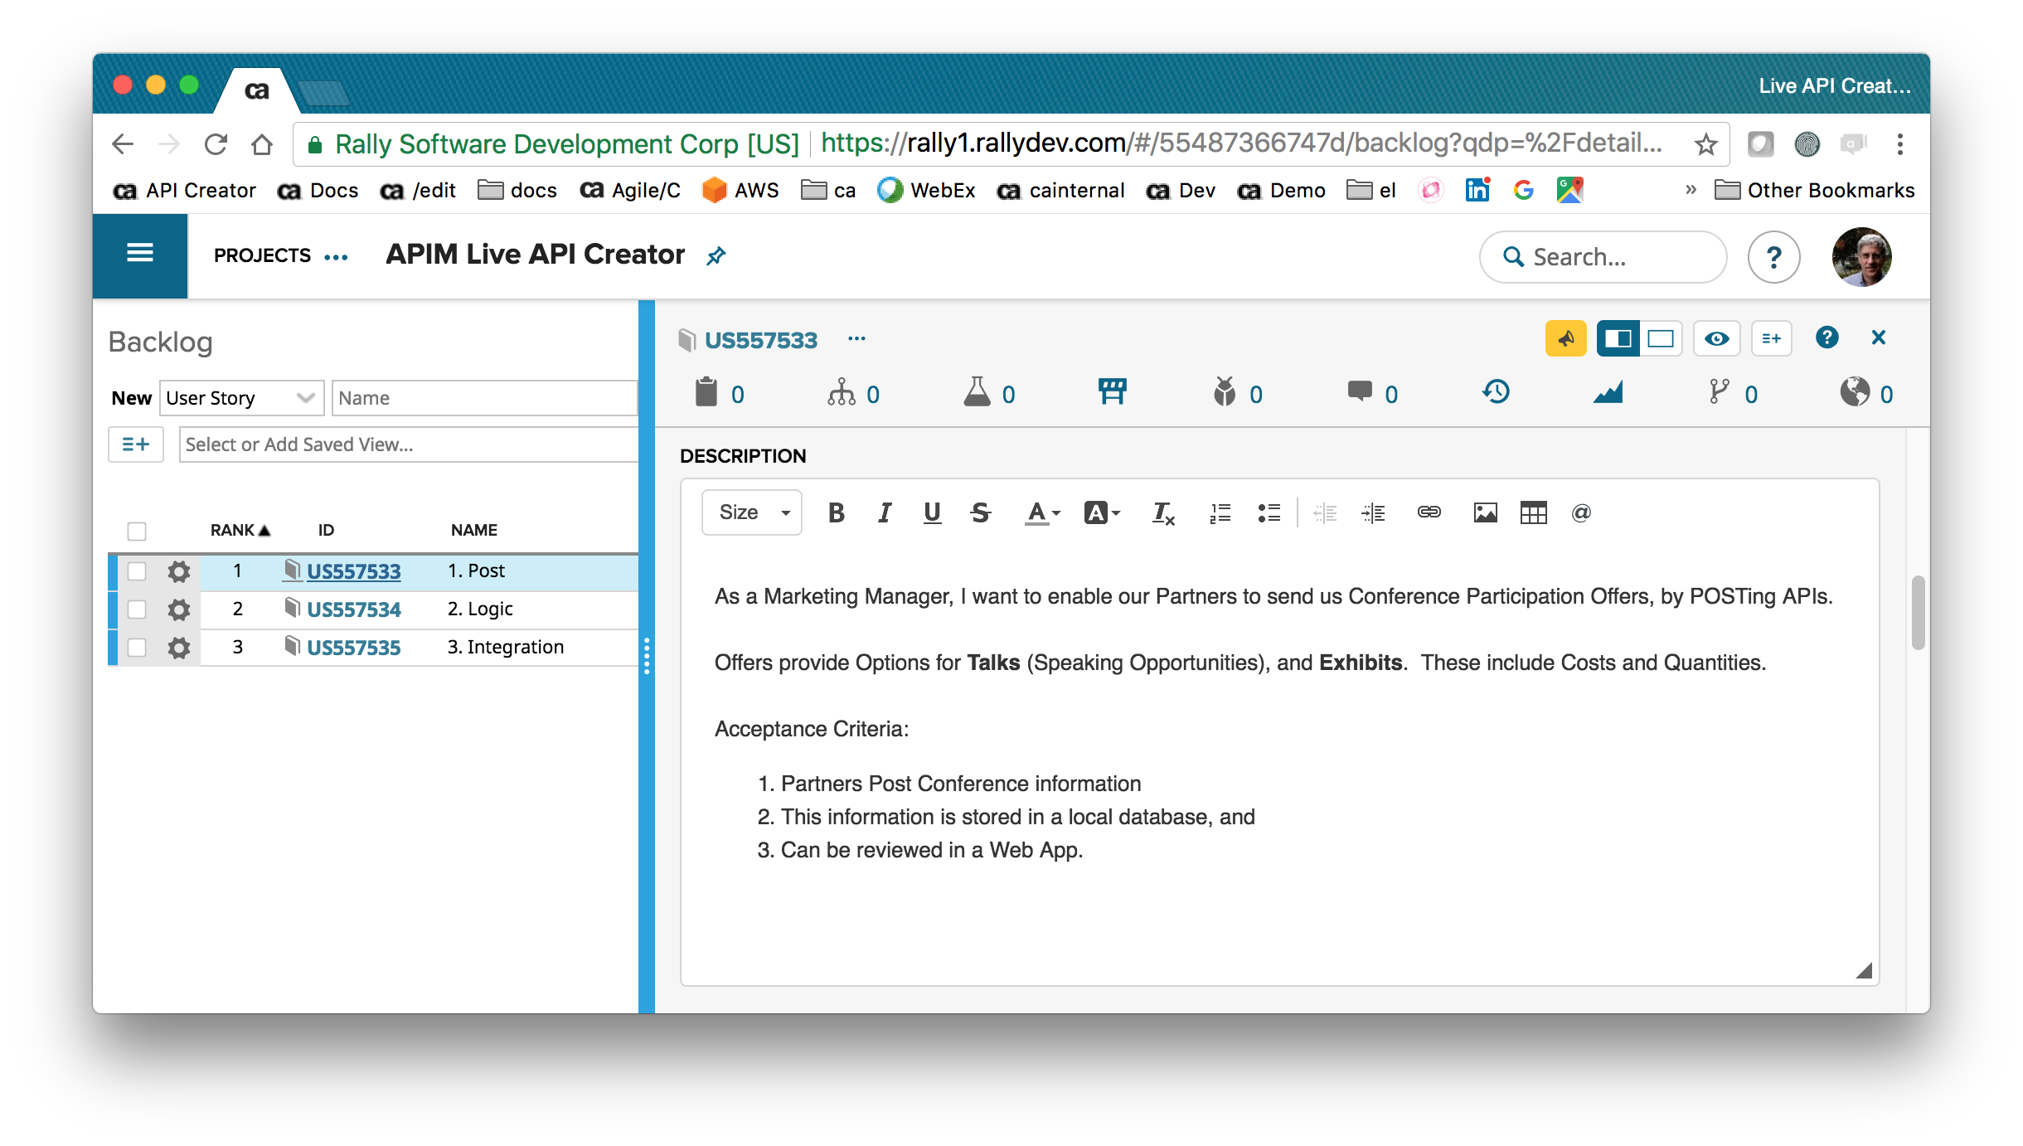Click the defects bug icon
Image resolution: width=2023 pixels, height=1146 pixels.
1225,392
